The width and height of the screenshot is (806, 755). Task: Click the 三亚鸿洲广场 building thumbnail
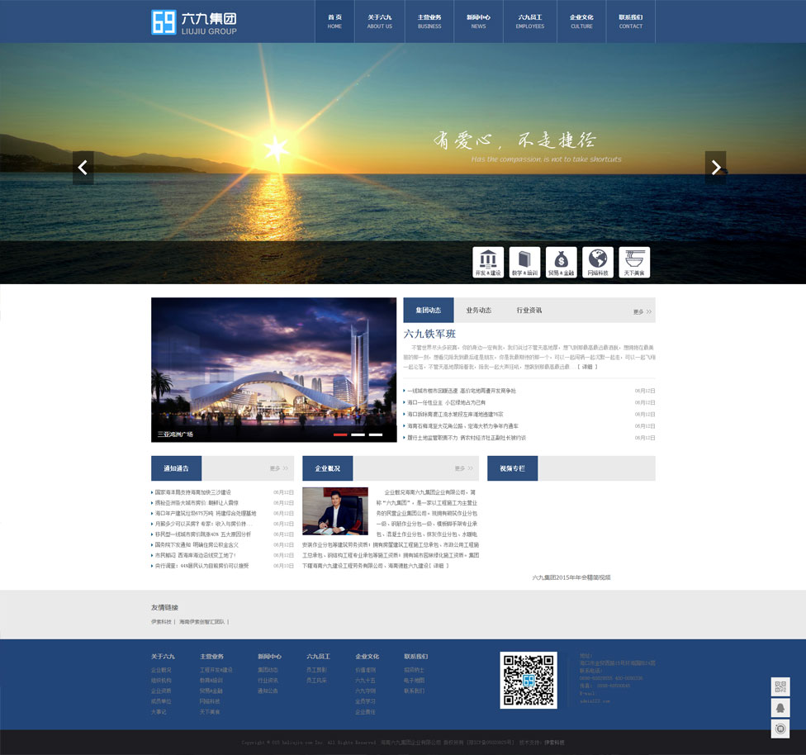273,369
